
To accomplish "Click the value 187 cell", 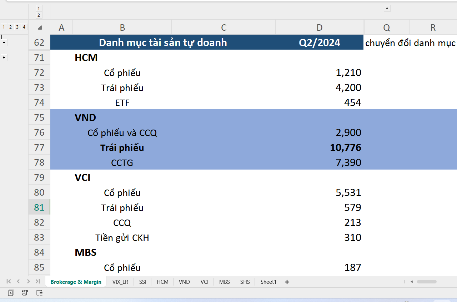I will pos(320,267).
